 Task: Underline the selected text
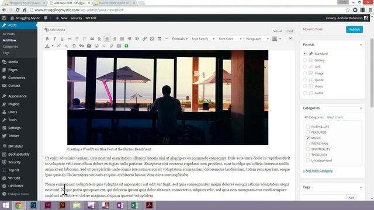pos(62,39)
